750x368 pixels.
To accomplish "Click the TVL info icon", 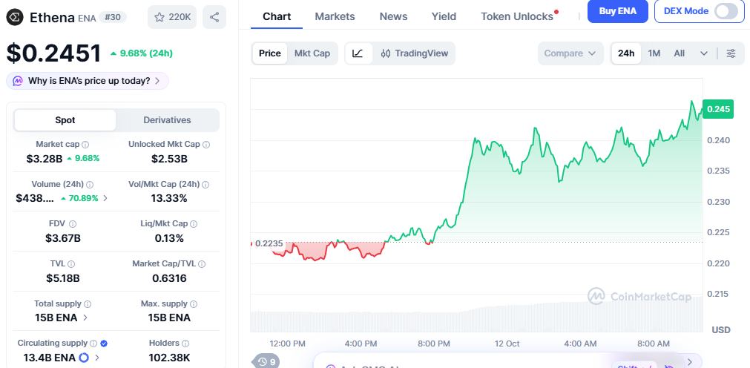I will [x=71, y=263].
